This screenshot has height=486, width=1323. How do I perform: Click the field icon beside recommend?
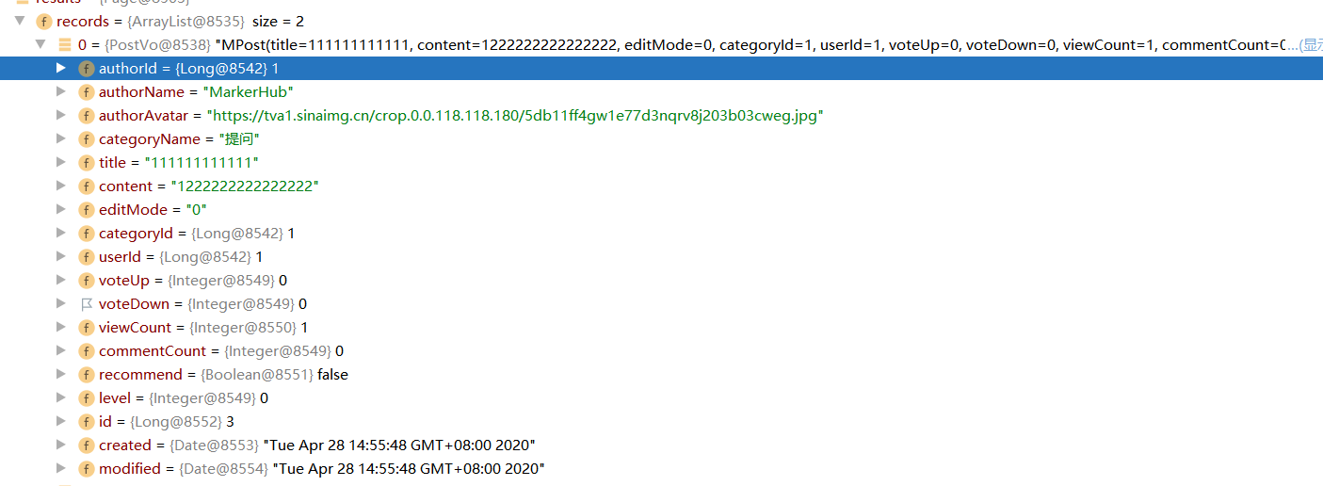[87, 375]
